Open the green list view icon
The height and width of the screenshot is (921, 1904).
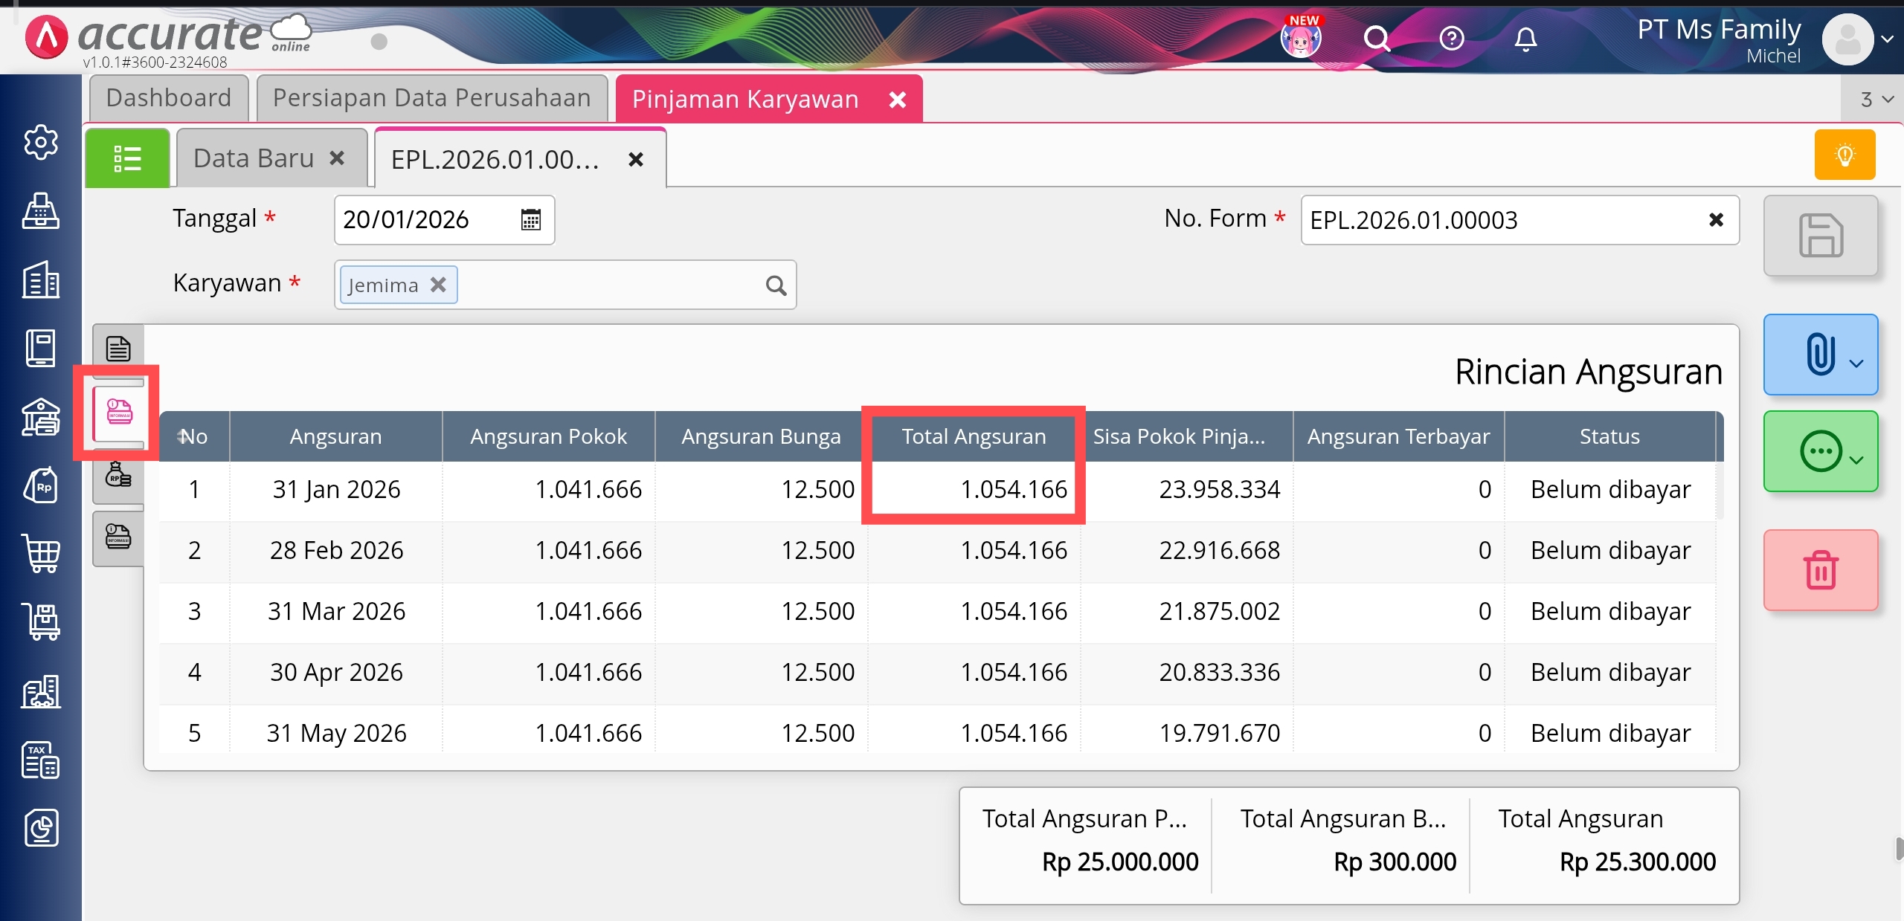click(x=127, y=158)
